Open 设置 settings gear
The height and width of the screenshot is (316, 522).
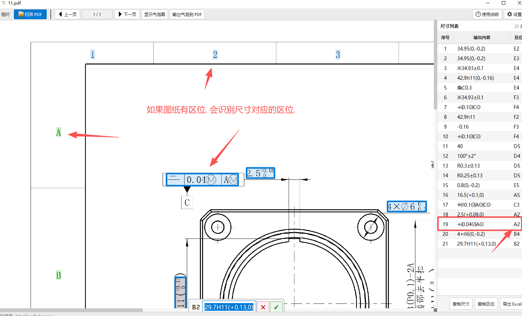(514, 14)
